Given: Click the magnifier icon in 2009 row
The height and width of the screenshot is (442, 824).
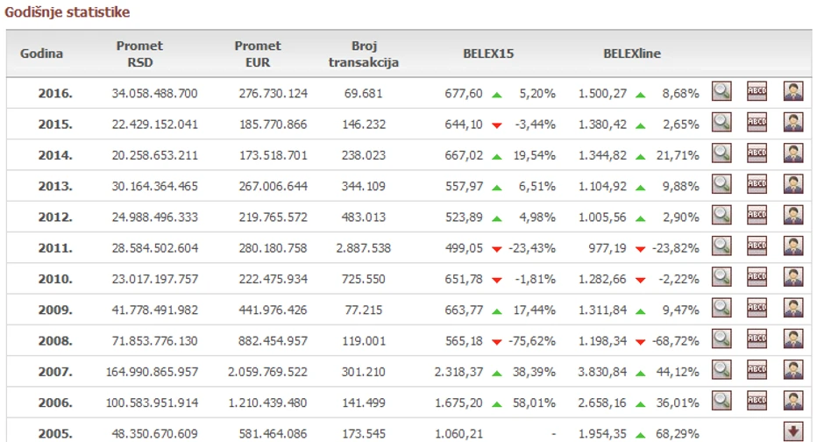Looking at the screenshot, I should pyautogui.click(x=721, y=309).
